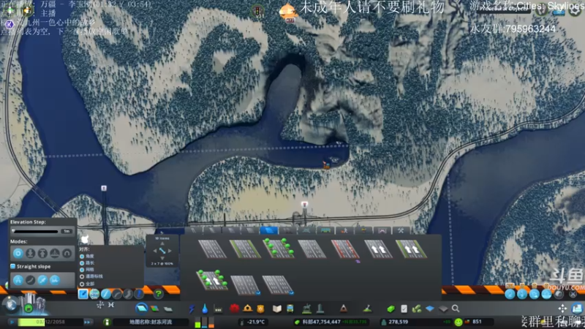Image resolution: width=585 pixels, height=329 pixels.
Task: Click the green happiness smiley icon
Action: (x=458, y=322)
